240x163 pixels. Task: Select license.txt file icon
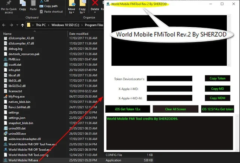(x=6, y=91)
